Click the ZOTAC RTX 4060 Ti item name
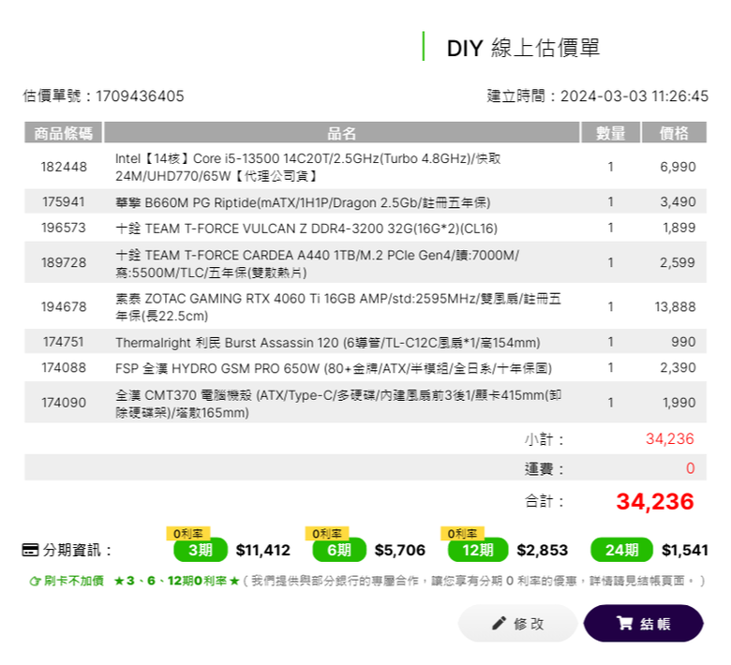 [x=338, y=307]
